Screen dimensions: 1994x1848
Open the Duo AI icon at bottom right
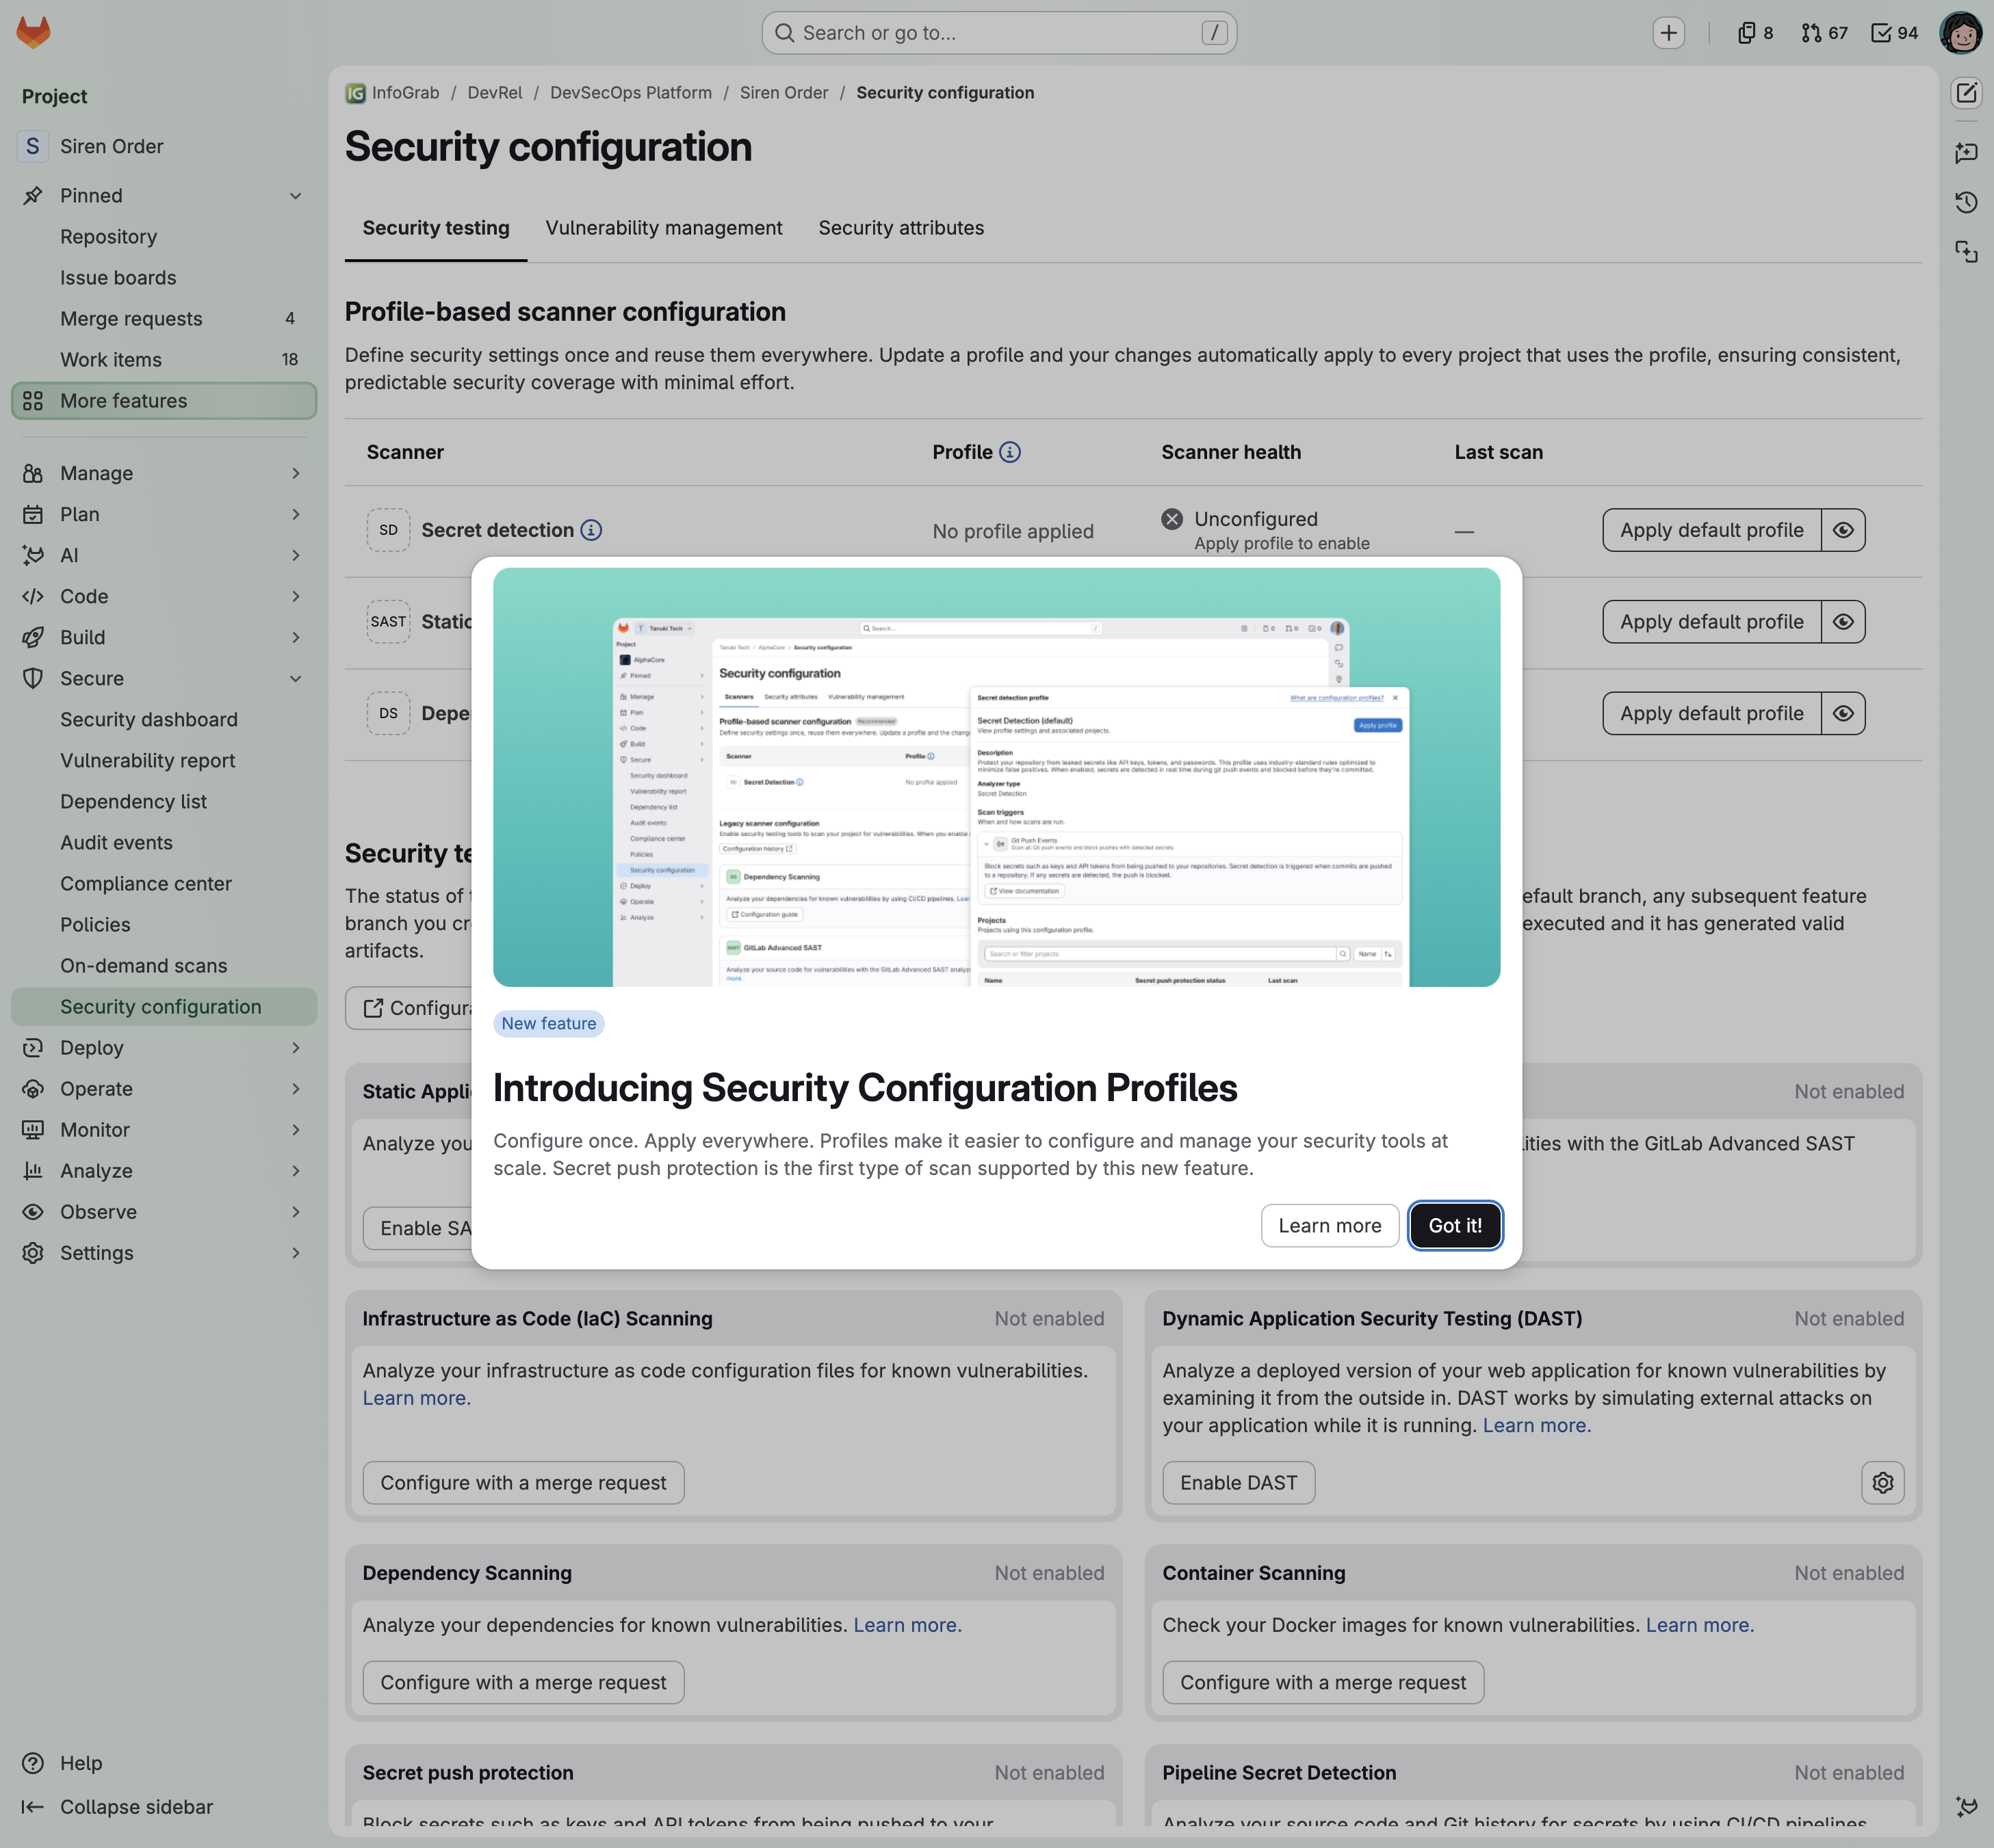pyautogui.click(x=1966, y=1806)
